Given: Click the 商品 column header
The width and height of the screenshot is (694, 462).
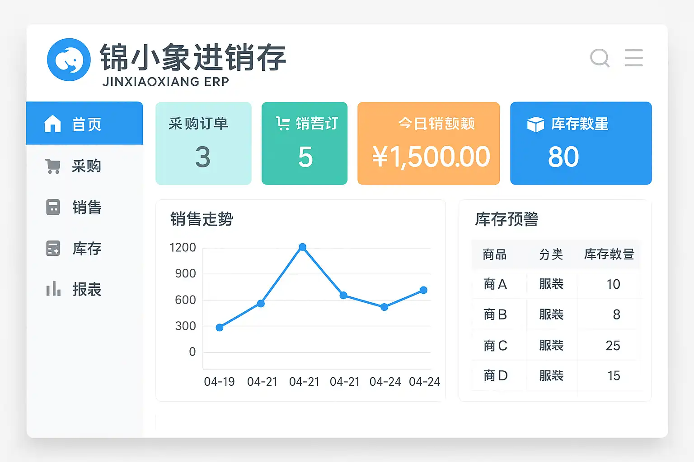Looking at the screenshot, I should click(x=494, y=254).
